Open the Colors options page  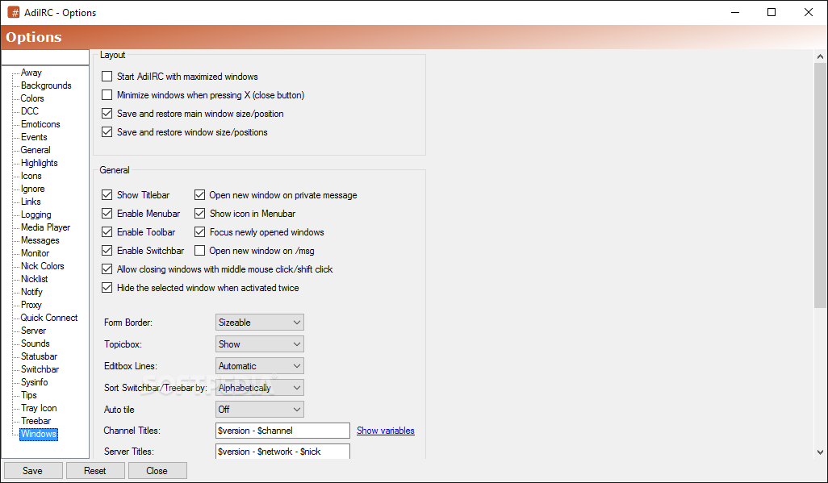pos(32,98)
